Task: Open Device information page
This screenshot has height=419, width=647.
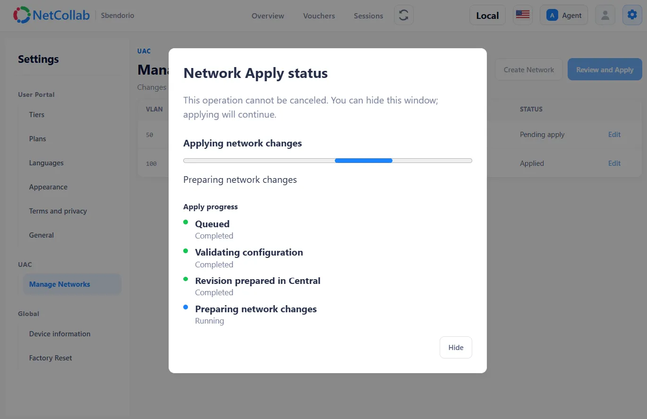Action: pos(60,334)
